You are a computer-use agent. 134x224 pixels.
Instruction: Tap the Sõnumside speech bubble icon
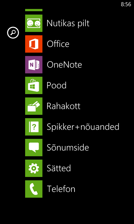point(34,148)
